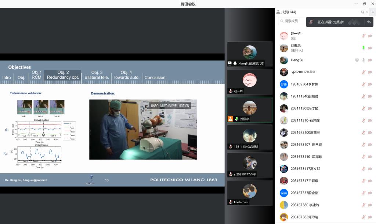Close the members panel
376x224 pixels.
[366, 12]
